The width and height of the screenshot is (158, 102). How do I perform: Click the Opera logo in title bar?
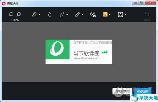click(x=4, y=3)
